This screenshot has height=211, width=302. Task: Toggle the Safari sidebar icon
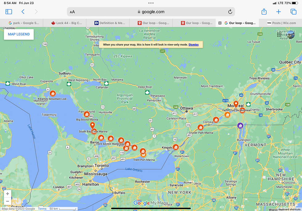pos(9,12)
